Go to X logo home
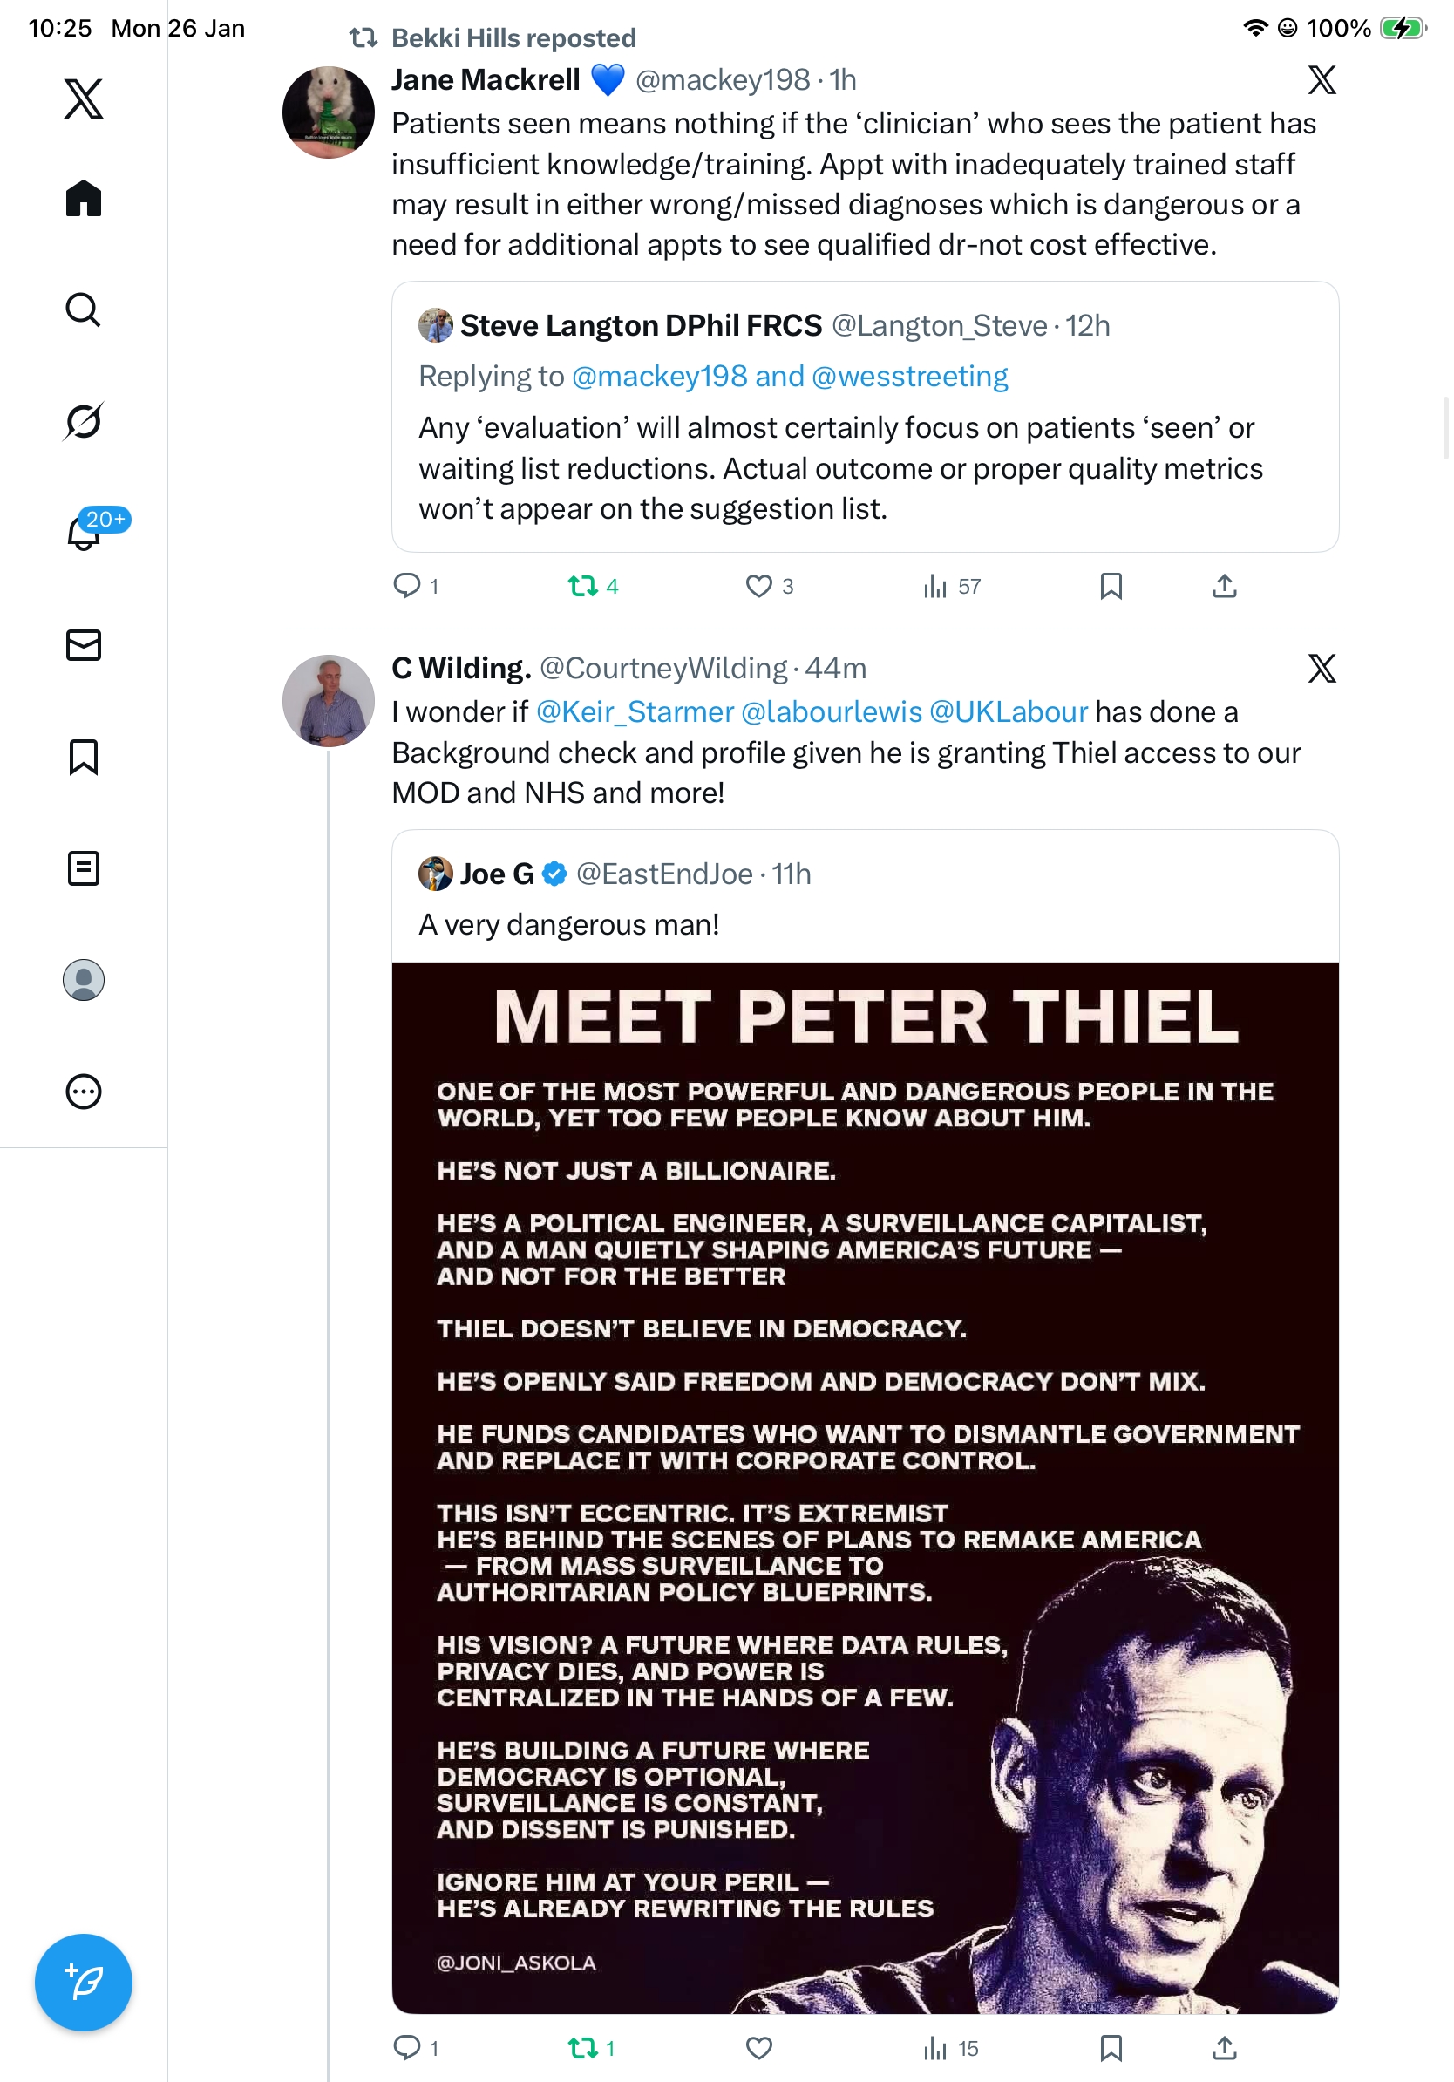The width and height of the screenshot is (1454, 2082). (84, 99)
